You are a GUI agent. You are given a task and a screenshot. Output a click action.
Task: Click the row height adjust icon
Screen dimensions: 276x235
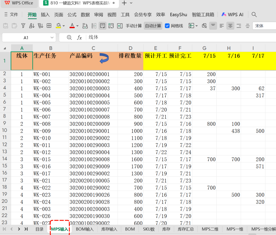tap(85, 26)
